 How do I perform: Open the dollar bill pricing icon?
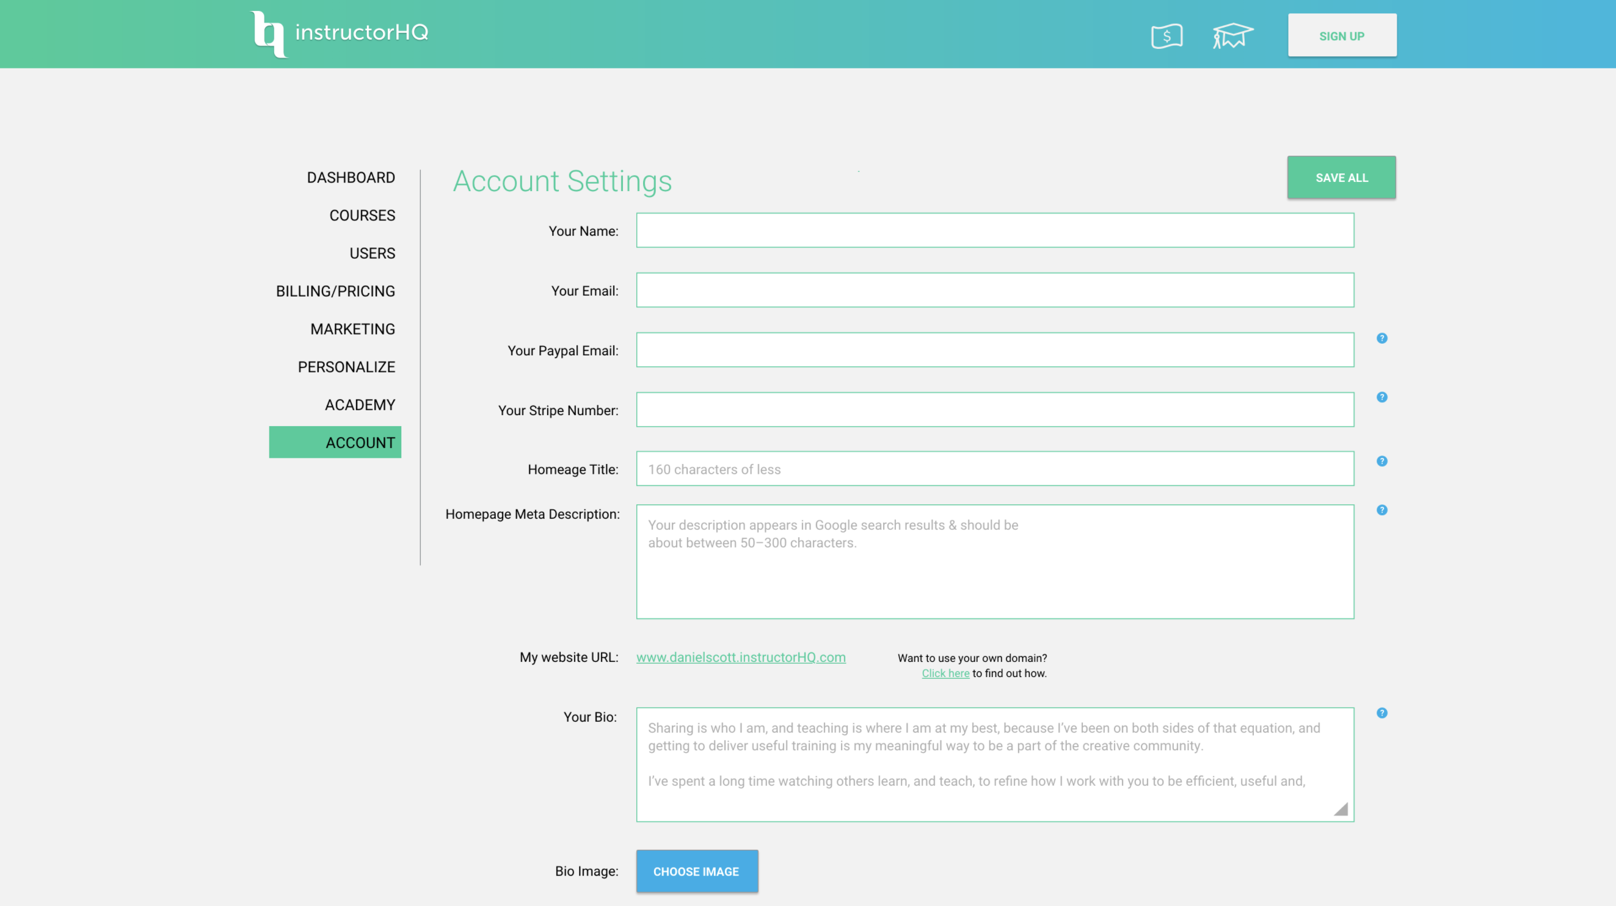point(1167,36)
